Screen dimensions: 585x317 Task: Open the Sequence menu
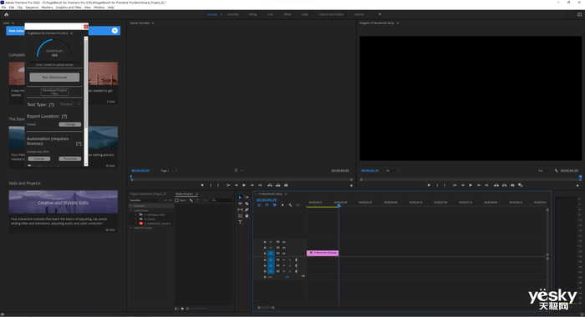pyautogui.click(x=32, y=8)
